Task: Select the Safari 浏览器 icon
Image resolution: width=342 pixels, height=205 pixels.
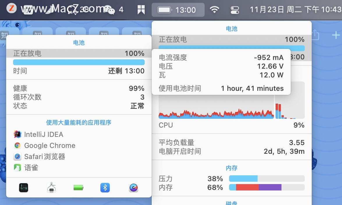Action: coord(17,157)
